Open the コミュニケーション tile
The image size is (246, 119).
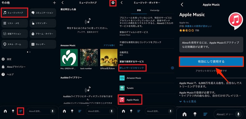coord(43,13)
